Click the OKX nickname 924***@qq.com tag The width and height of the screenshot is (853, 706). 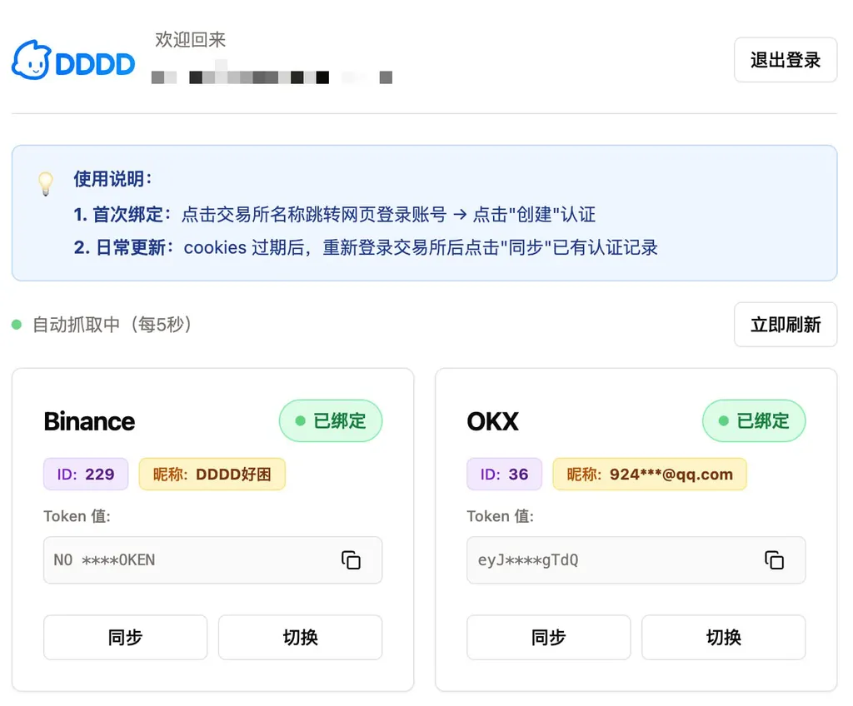tap(649, 475)
